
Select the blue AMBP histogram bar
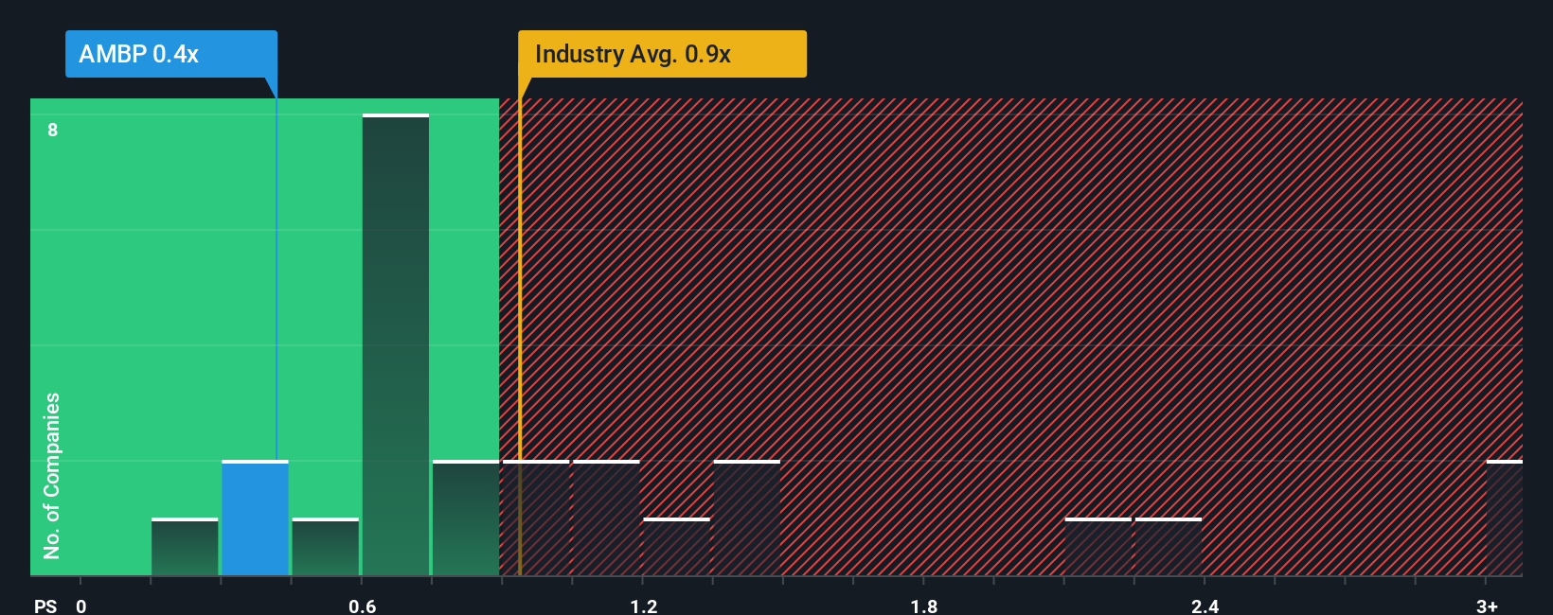[255, 518]
